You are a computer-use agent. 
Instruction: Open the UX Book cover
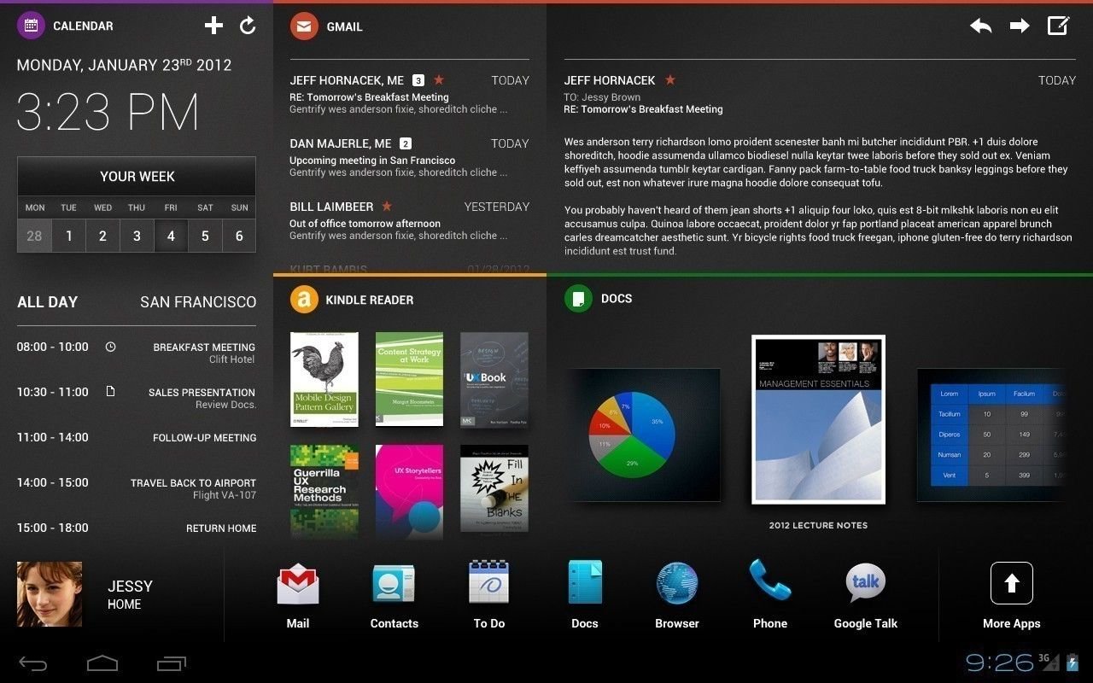(494, 379)
